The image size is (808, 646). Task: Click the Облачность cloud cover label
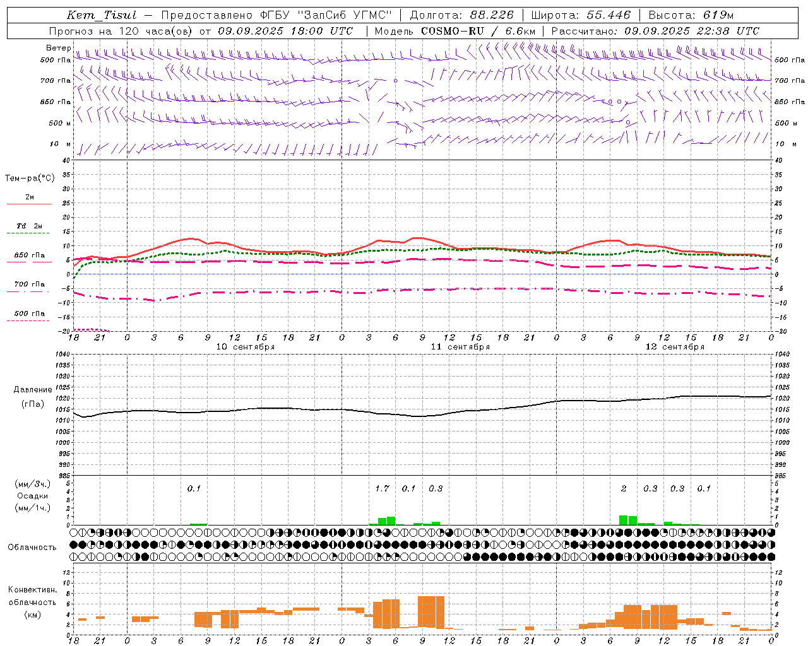(32, 548)
